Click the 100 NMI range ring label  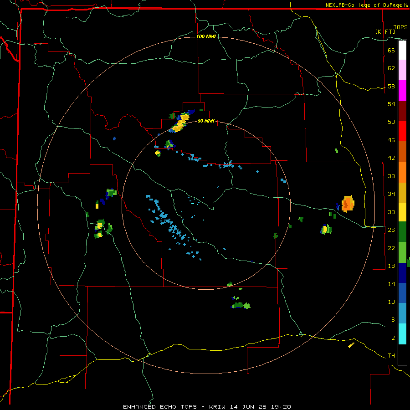pos(206,36)
